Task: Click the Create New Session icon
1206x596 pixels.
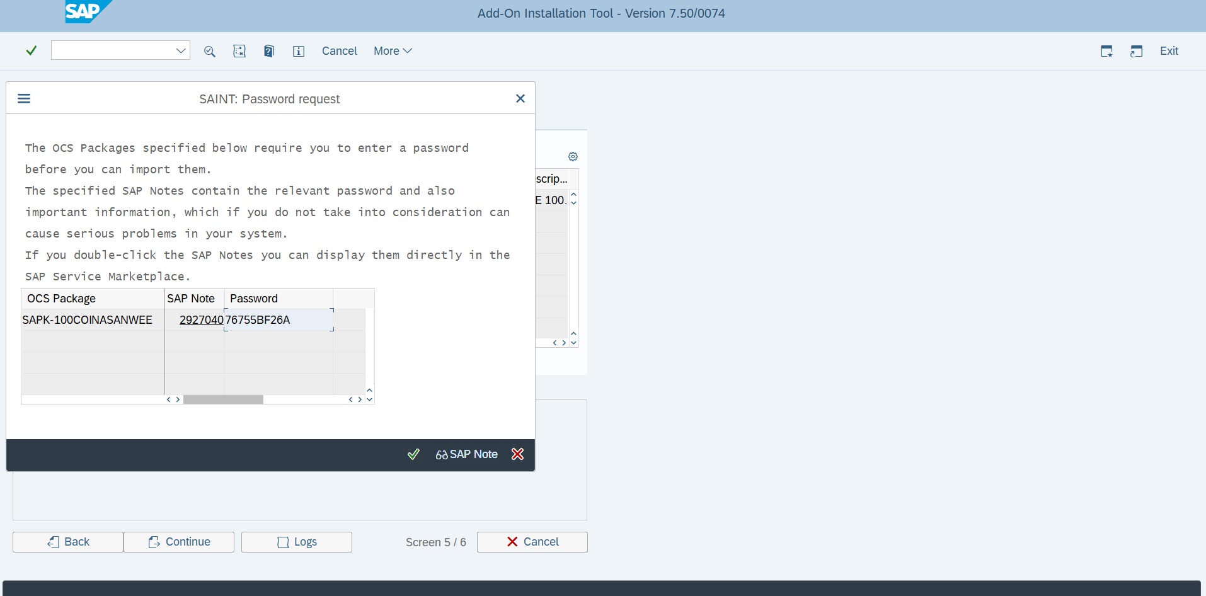Action: [x=1106, y=51]
